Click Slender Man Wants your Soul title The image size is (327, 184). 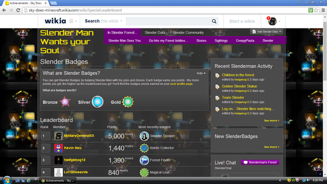(67, 42)
